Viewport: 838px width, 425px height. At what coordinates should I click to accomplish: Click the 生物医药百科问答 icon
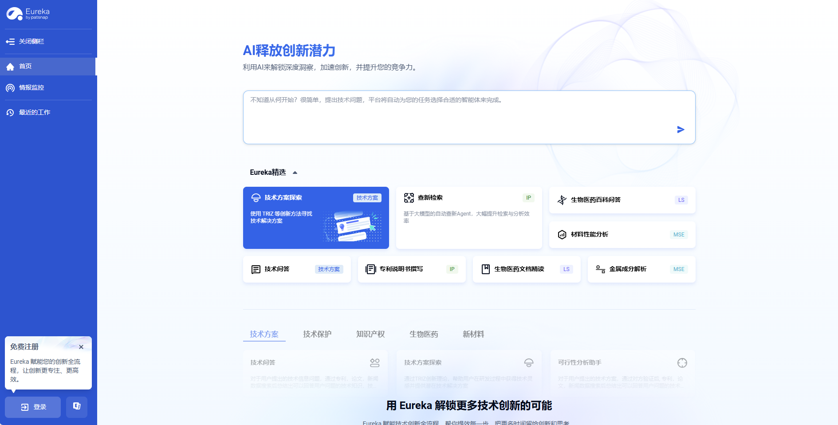click(562, 200)
